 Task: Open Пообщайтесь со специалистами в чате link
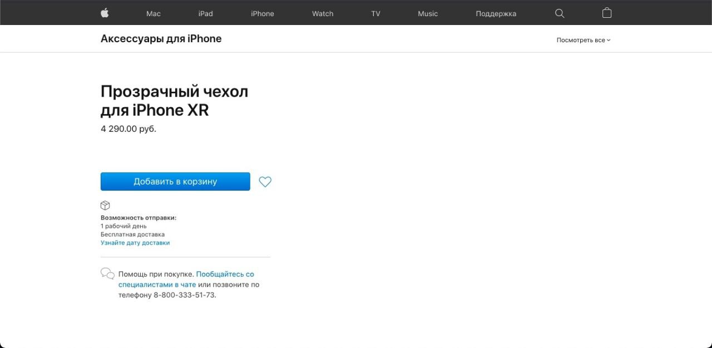[x=186, y=279]
